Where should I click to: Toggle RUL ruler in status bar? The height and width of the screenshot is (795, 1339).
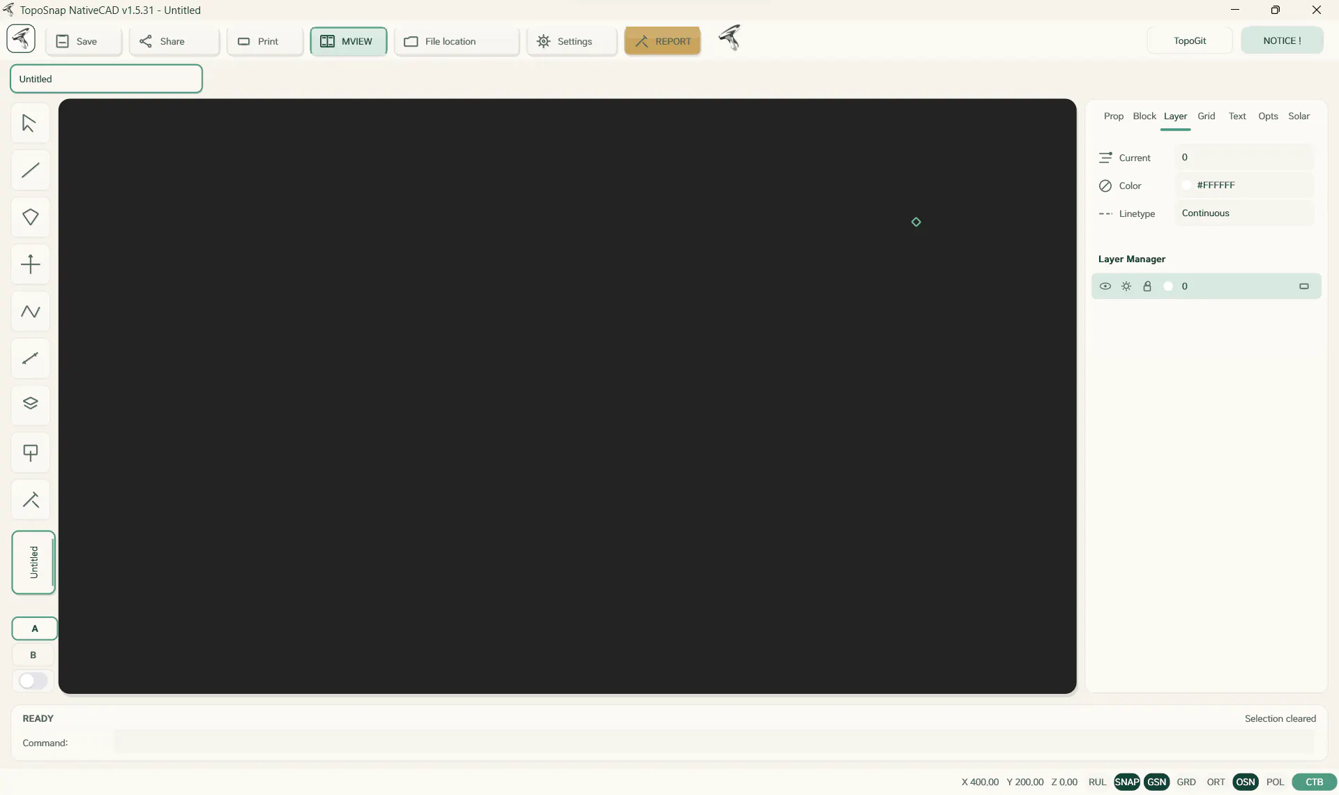tap(1098, 782)
